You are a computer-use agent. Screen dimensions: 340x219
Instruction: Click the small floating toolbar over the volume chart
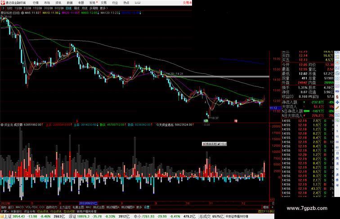pos(214,144)
